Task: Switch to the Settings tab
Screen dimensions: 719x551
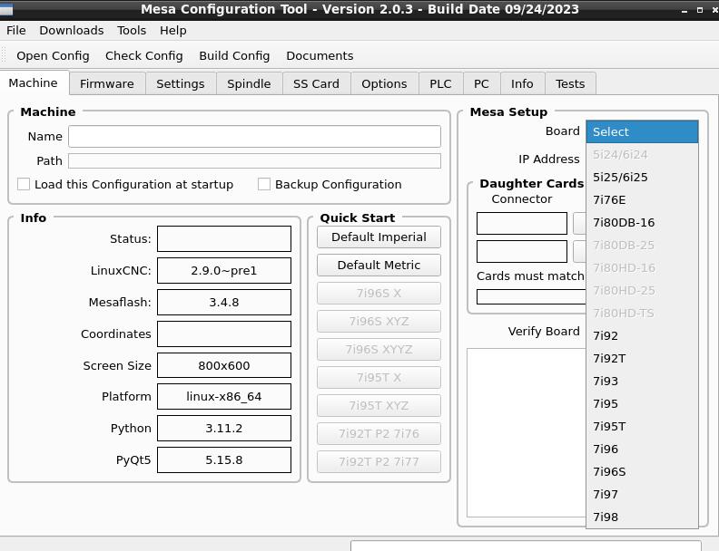Action: pos(181,83)
